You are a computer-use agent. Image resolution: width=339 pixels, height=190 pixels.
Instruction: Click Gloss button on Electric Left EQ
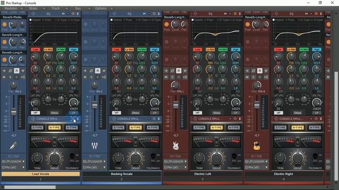[217, 112]
